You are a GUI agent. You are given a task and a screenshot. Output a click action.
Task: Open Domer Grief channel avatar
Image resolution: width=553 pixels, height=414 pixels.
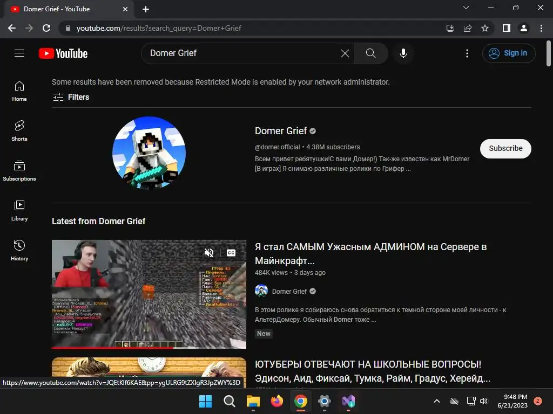pos(149,153)
